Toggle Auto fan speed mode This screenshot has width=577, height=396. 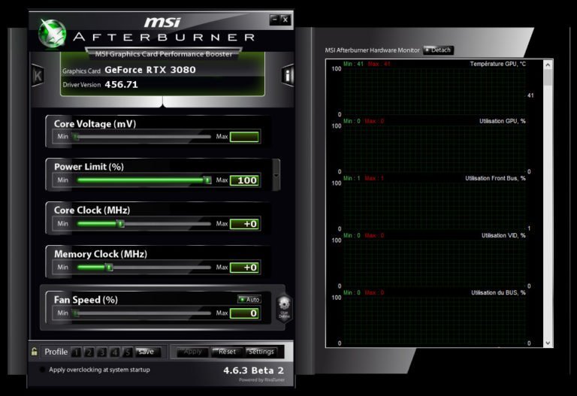[249, 300]
